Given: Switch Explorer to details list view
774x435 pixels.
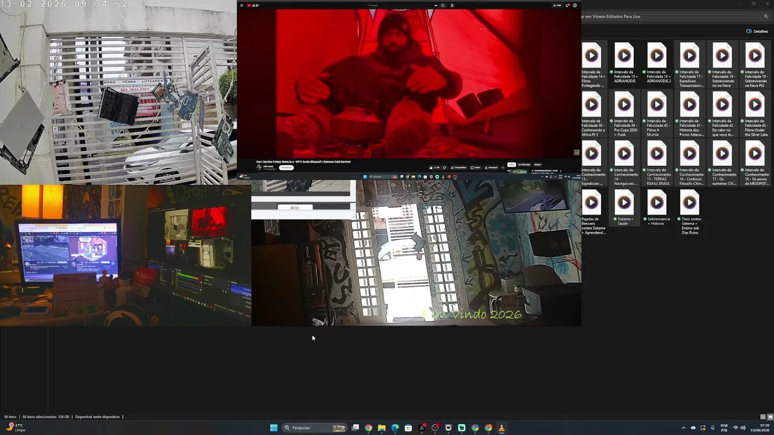Looking at the screenshot, I should pos(763,417).
